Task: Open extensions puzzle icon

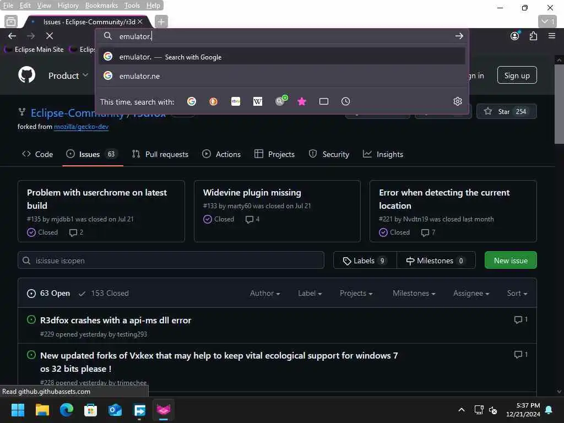Action: pyautogui.click(x=533, y=36)
